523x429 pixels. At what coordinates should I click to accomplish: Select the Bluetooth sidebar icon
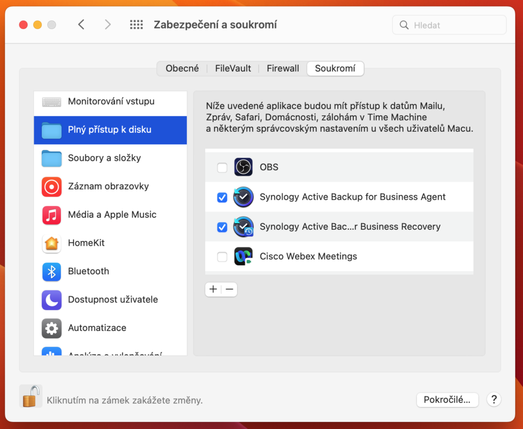52,272
